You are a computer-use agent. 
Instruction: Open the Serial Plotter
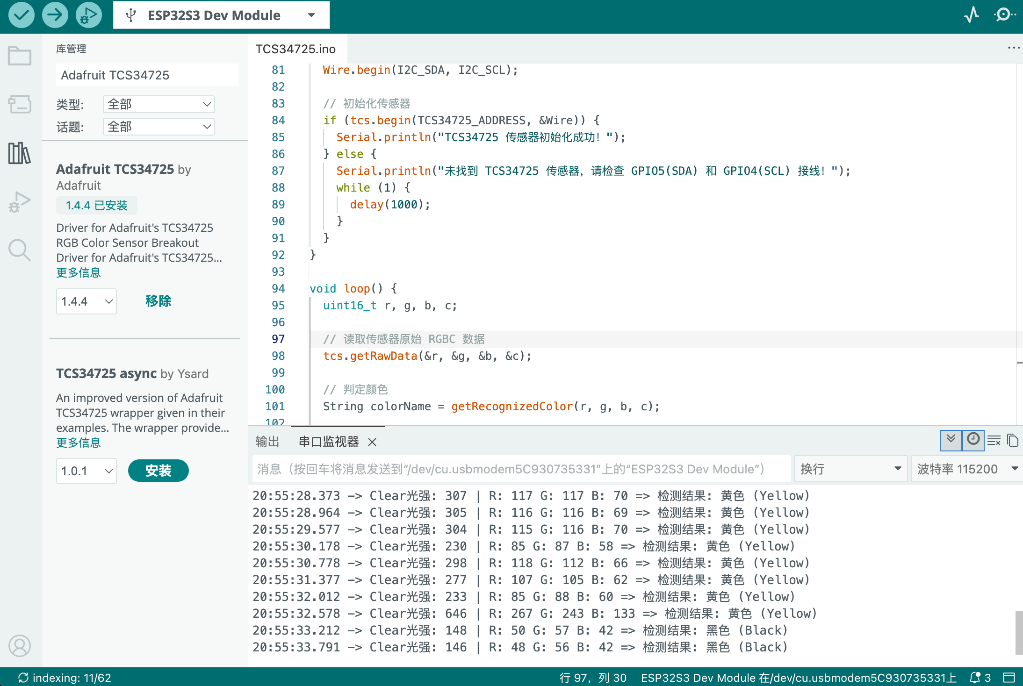(x=972, y=15)
